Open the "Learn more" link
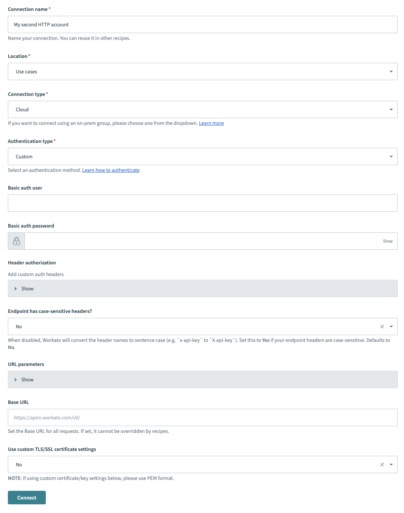 211,123
